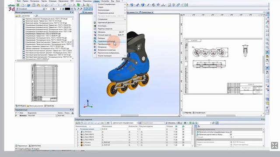Toggle Покупное изделие checkbox in Втулка row
Image resolution: width=280 pixels, height=157 pixels.
[140, 132]
